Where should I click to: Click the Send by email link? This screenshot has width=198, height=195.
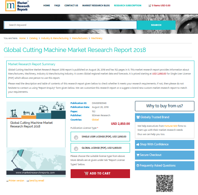(x=37, y=181)
